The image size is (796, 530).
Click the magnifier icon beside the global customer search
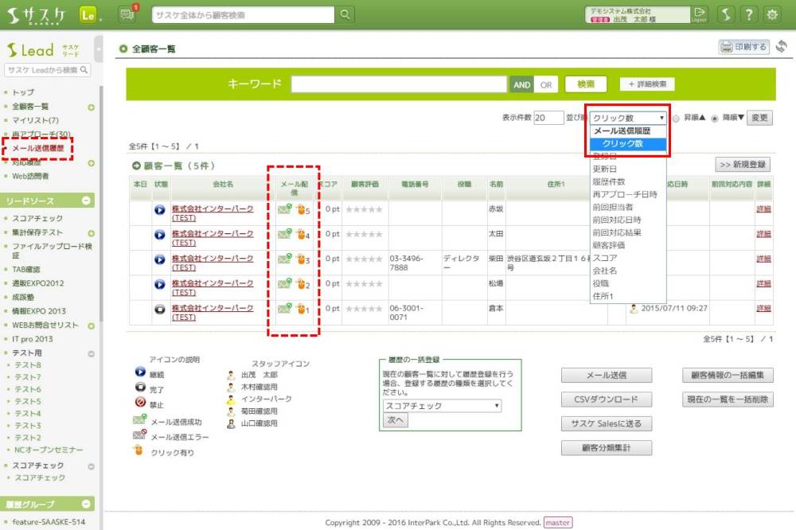pyautogui.click(x=345, y=14)
